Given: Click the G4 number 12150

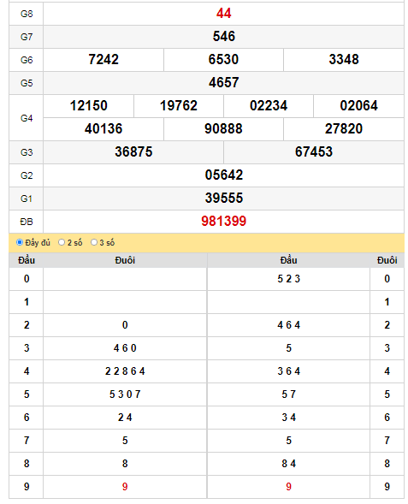Looking at the screenshot, I should pyautogui.click(x=89, y=106).
